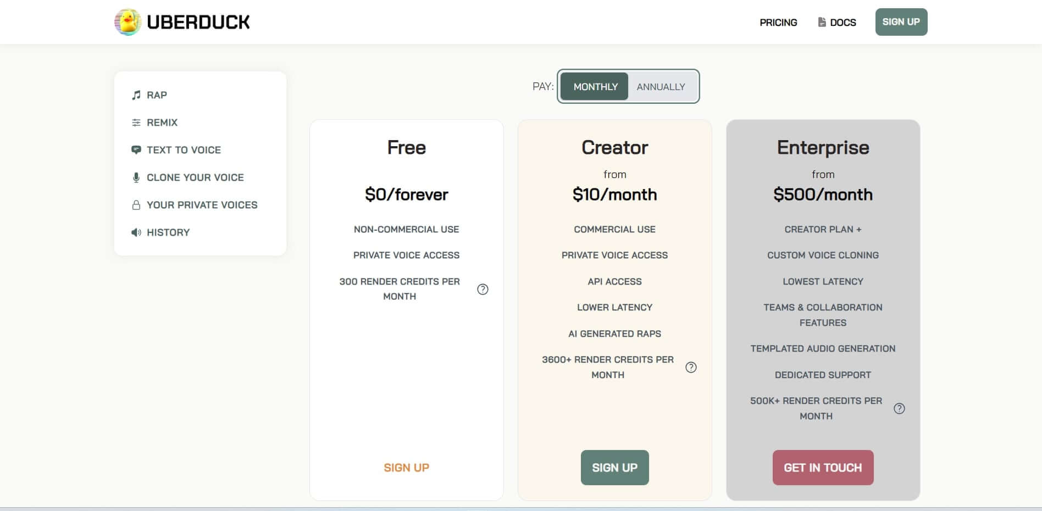Click AI GENERATED RAPS feature text
Image resolution: width=1042 pixels, height=511 pixels.
tap(614, 334)
